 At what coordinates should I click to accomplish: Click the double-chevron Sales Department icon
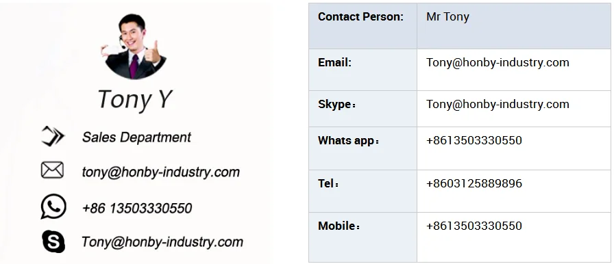coord(53,136)
